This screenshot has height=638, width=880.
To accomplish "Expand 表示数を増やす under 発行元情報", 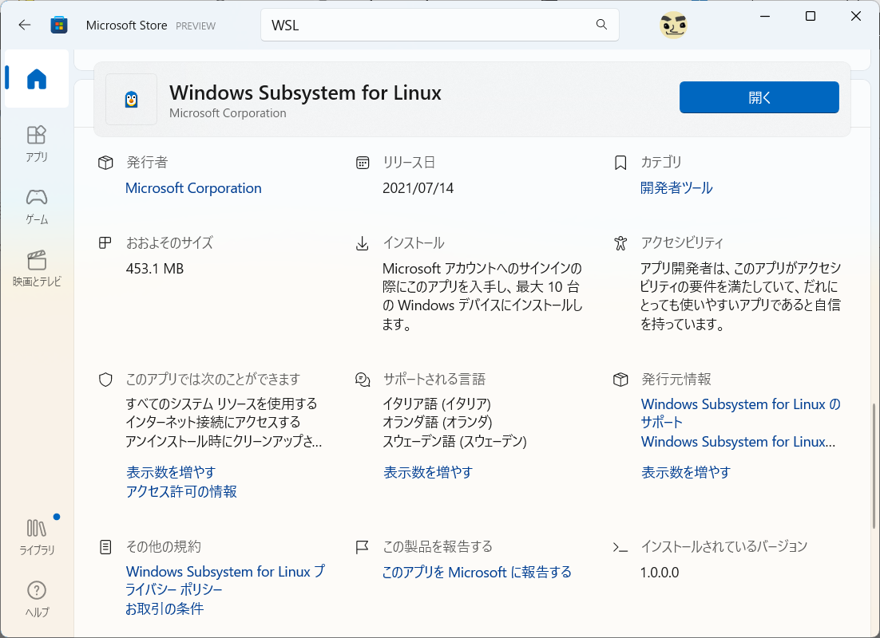I will click(686, 472).
